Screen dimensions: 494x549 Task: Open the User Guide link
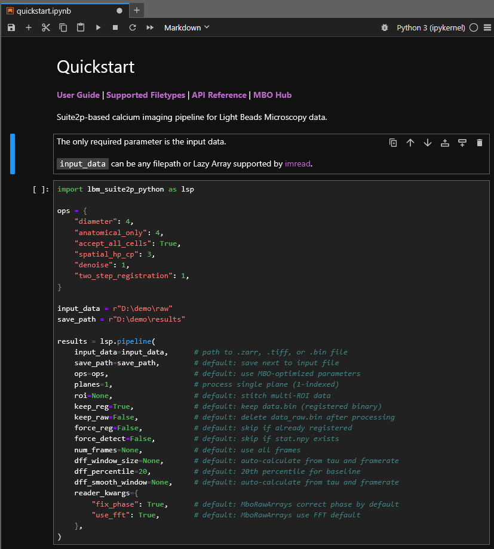pos(78,95)
